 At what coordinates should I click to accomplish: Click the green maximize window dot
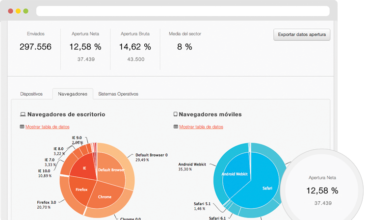tap(26, 11)
